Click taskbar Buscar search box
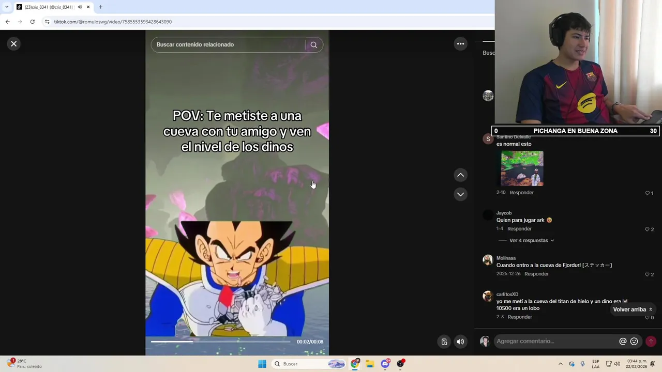662x372 pixels. click(x=309, y=364)
